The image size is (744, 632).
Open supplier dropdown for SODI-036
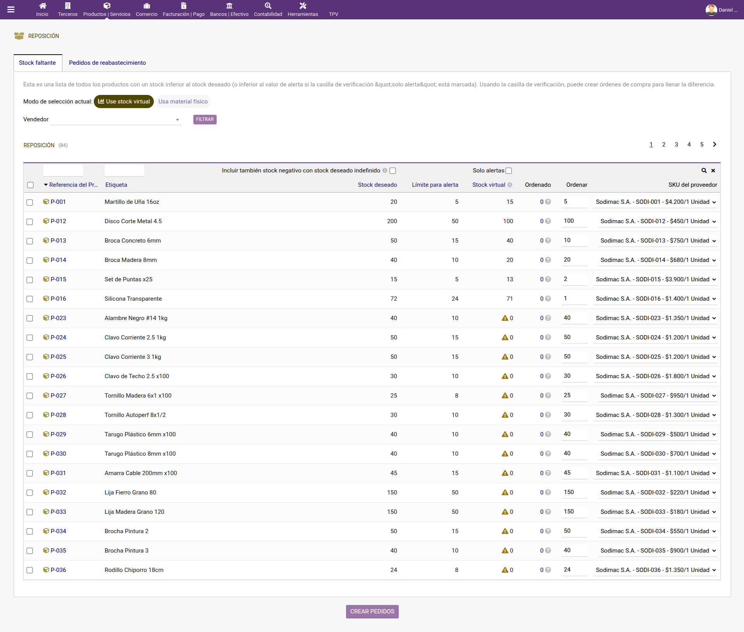(655, 570)
